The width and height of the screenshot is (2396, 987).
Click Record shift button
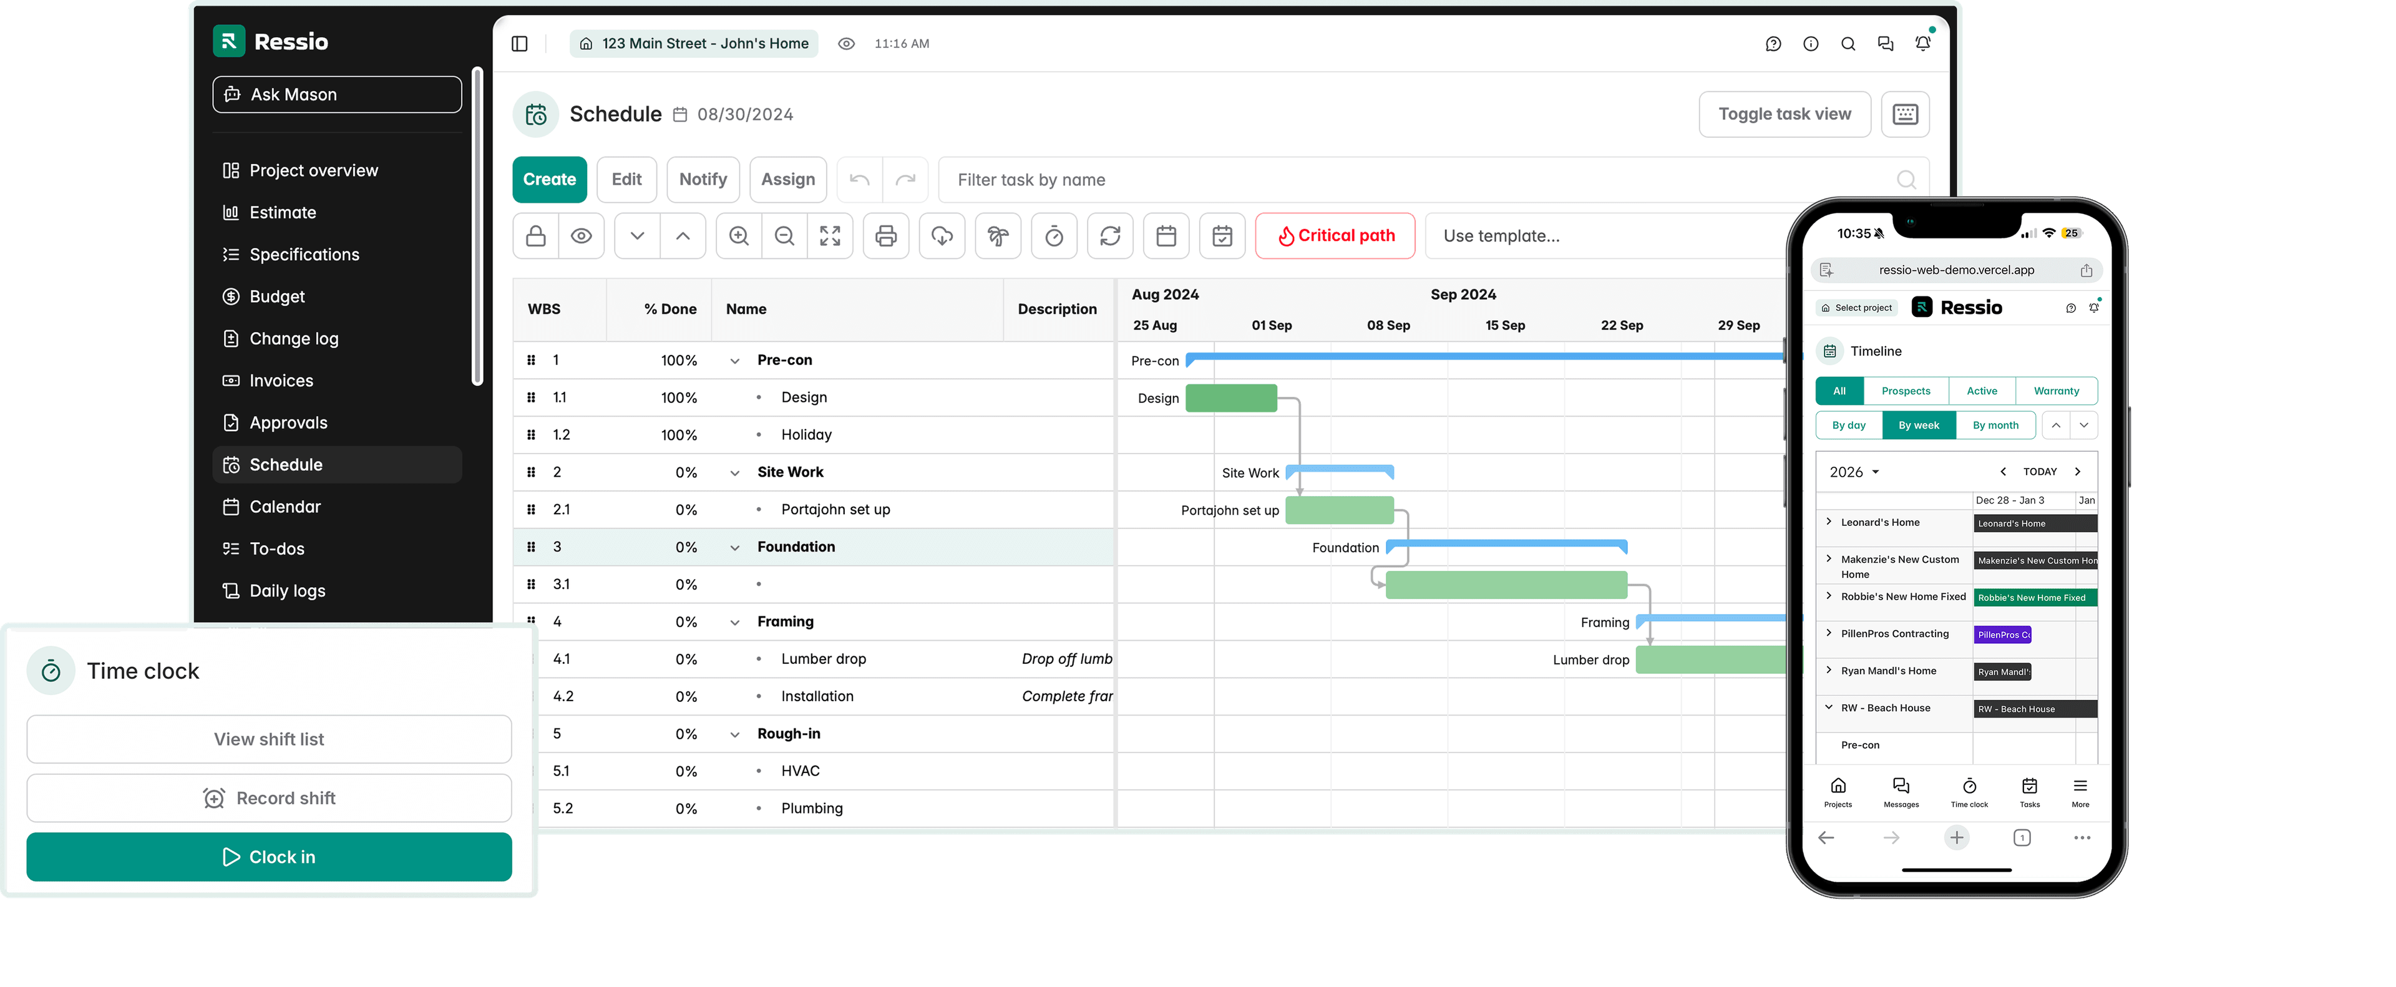point(269,798)
